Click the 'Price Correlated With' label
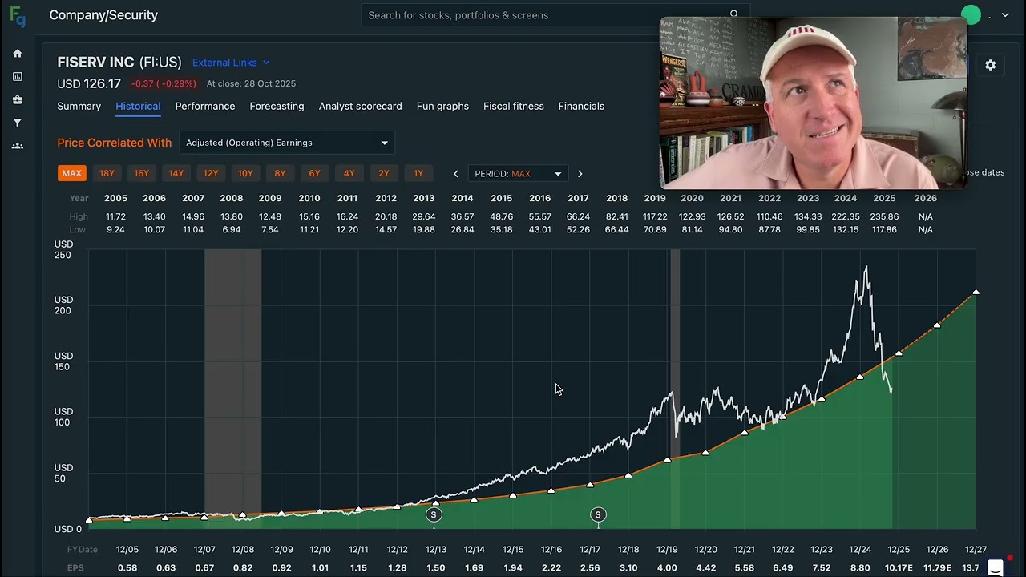This screenshot has width=1026, height=577. [114, 143]
